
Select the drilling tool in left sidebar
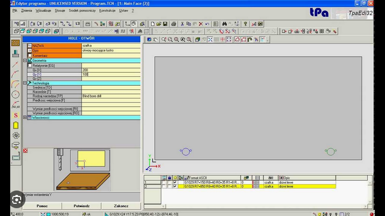(16, 53)
